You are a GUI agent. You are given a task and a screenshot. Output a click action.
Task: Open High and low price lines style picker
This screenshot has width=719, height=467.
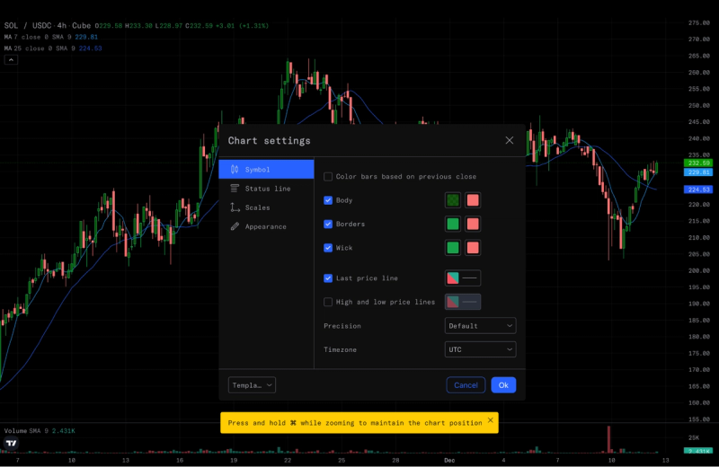click(463, 302)
